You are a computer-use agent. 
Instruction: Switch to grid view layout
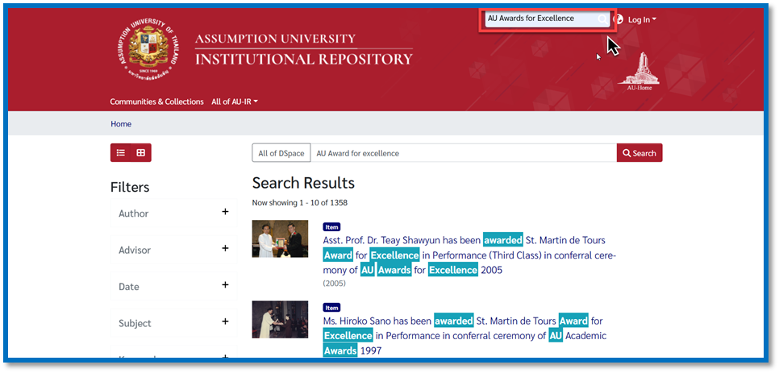click(141, 153)
